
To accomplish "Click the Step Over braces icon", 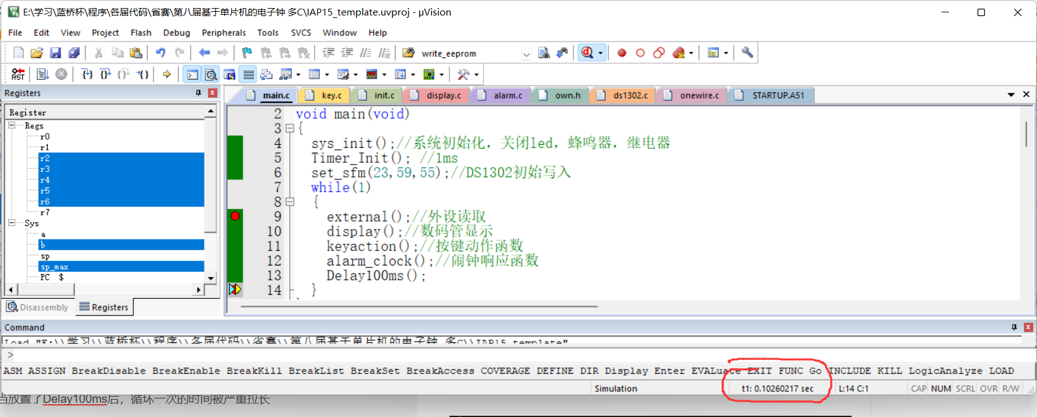I will tap(105, 75).
